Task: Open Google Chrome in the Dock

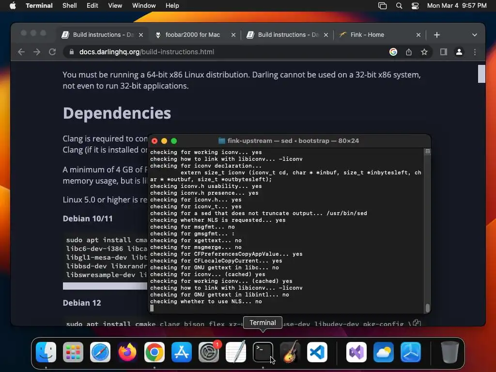Action: [x=155, y=352]
